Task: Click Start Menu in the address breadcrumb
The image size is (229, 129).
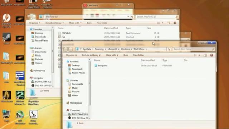Action: click(139, 49)
